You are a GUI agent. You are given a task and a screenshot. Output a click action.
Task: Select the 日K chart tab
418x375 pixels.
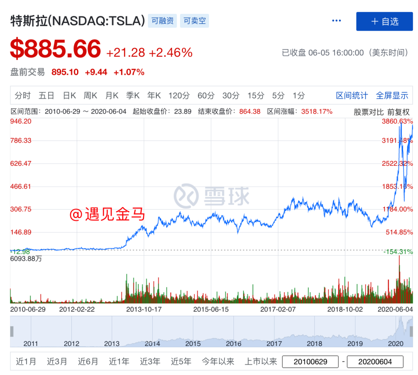click(x=69, y=96)
